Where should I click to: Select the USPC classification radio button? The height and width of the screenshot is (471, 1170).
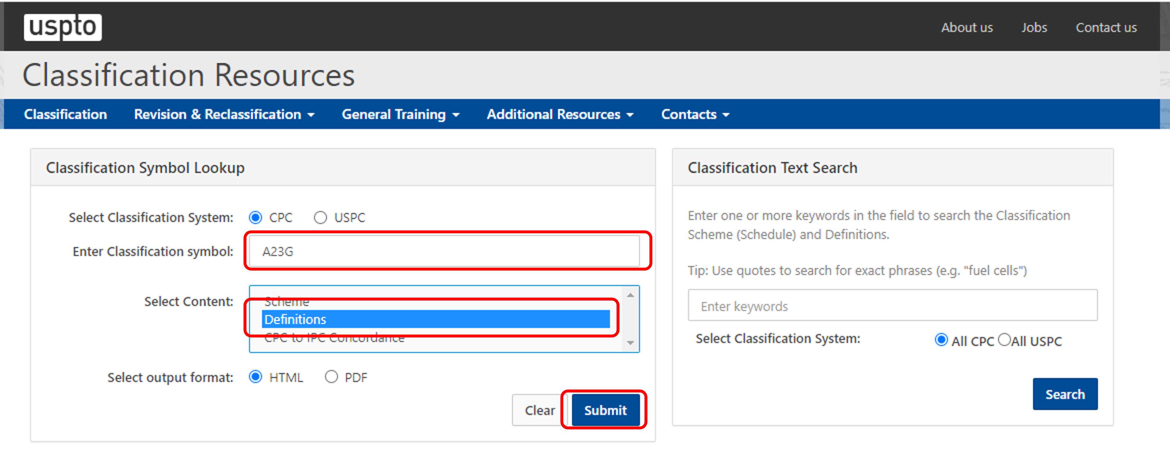tap(320, 218)
